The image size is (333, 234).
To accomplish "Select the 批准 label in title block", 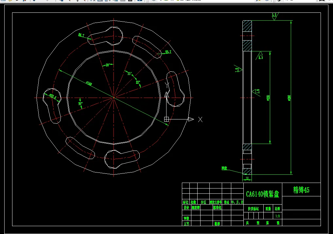I will [x=217, y=224].
